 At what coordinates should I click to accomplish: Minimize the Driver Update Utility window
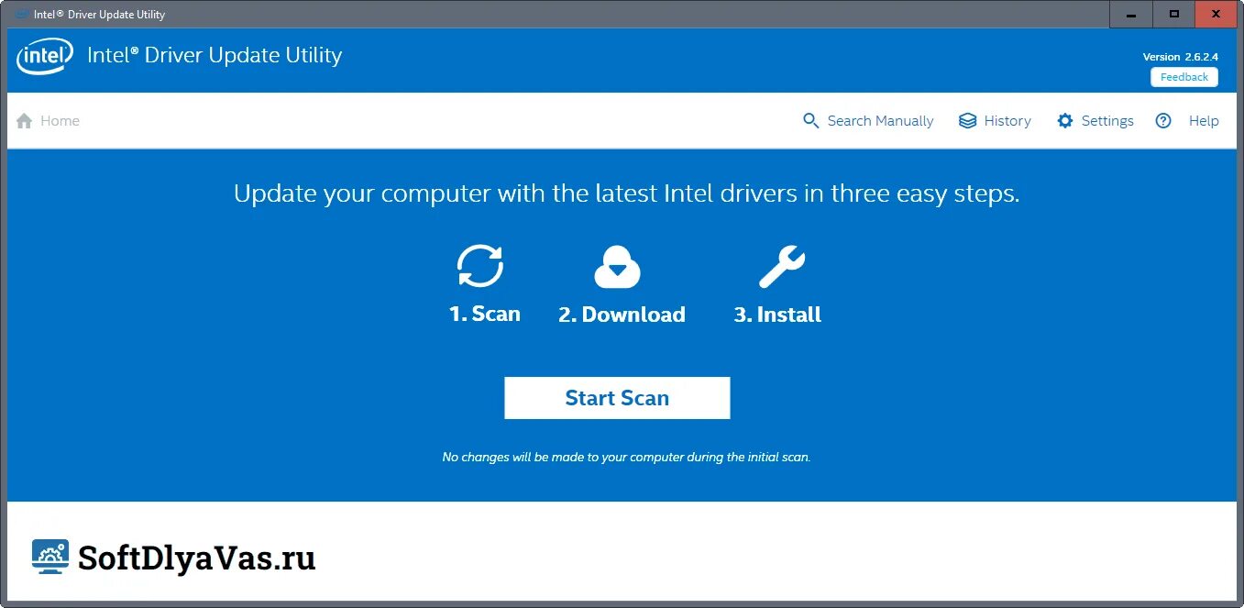click(x=1130, y=14)
